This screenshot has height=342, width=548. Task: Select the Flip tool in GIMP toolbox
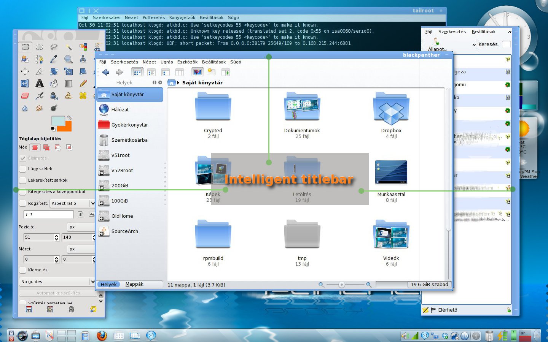(25, 84)
